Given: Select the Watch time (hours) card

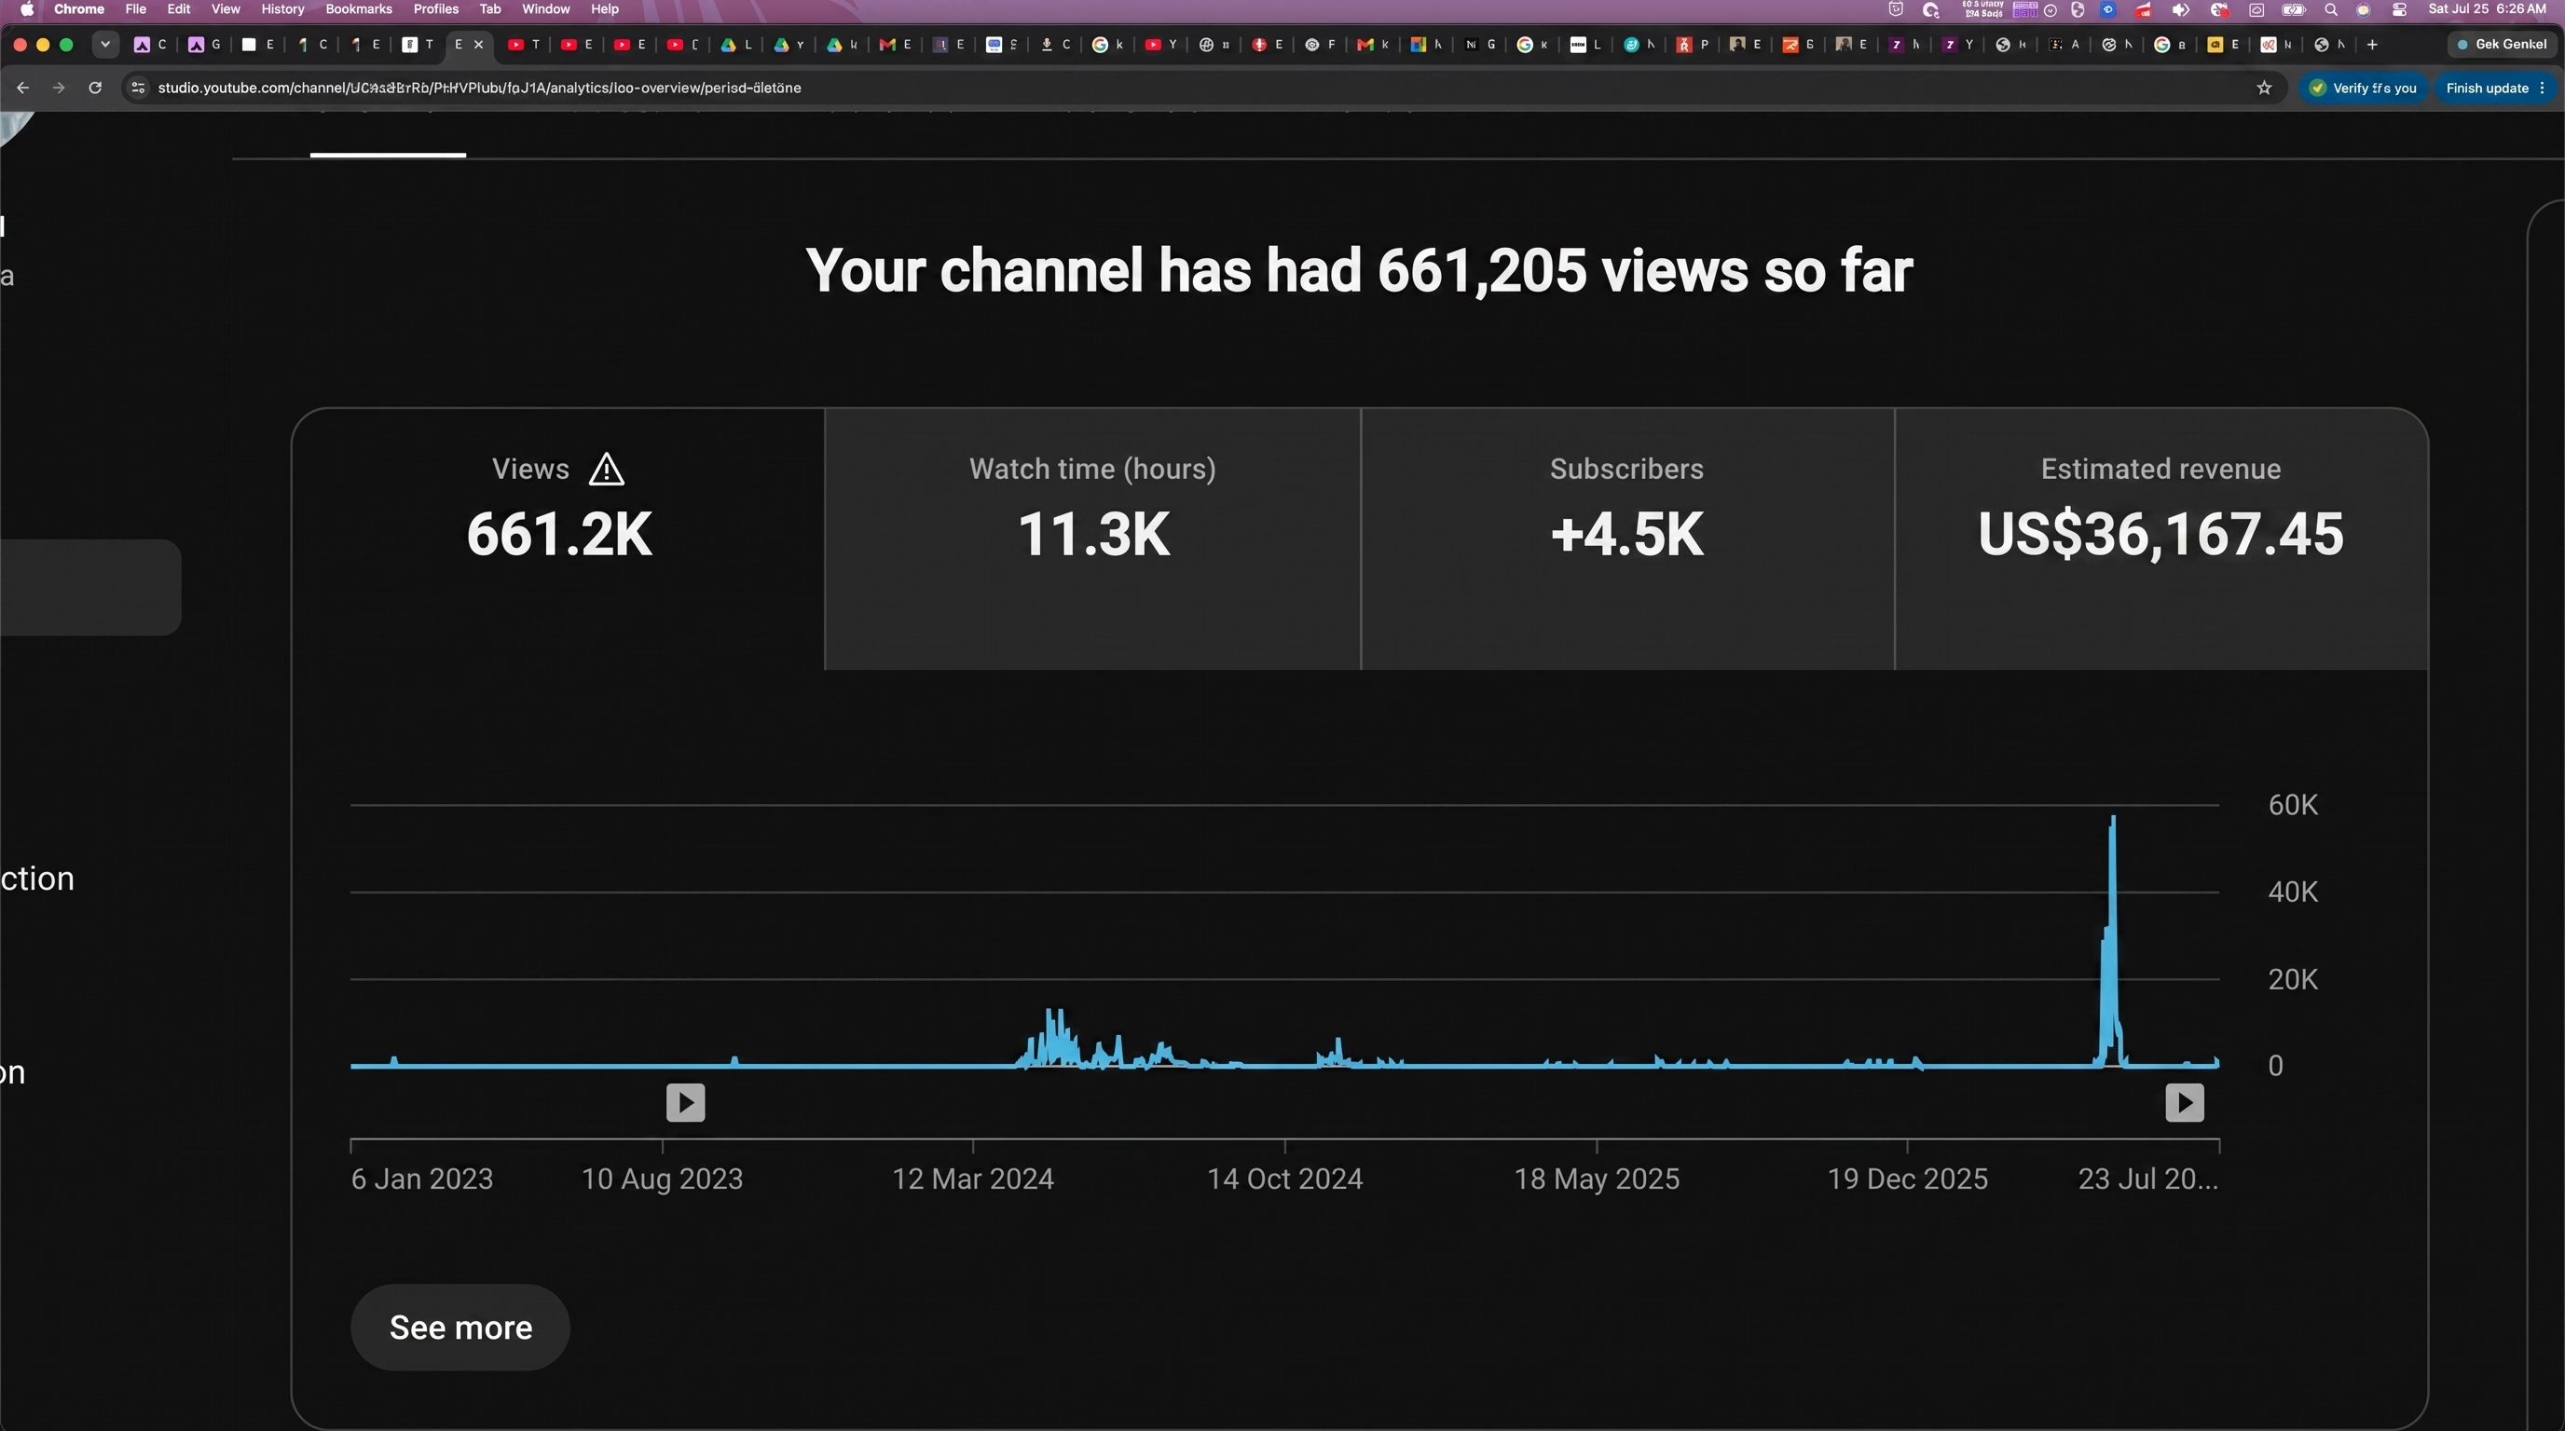Looking at the screenshot, I should click(x=1092, y=538).
